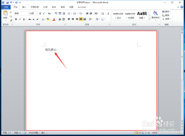Open the Word Help question mark
Screen dimensions: 185x136
point(182,7)
